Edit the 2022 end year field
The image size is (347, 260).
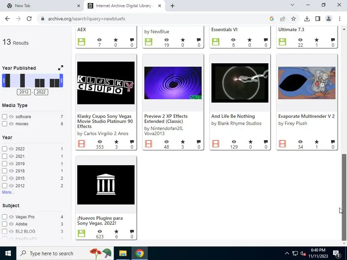(x=41, y=92)
